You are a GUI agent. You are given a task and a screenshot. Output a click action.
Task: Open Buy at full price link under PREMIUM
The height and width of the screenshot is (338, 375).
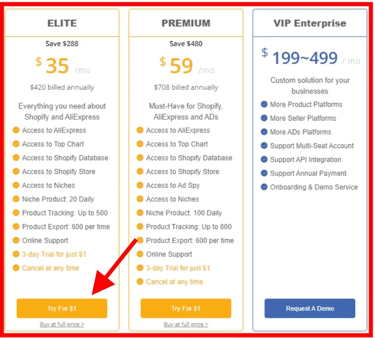tap(186, 324)
